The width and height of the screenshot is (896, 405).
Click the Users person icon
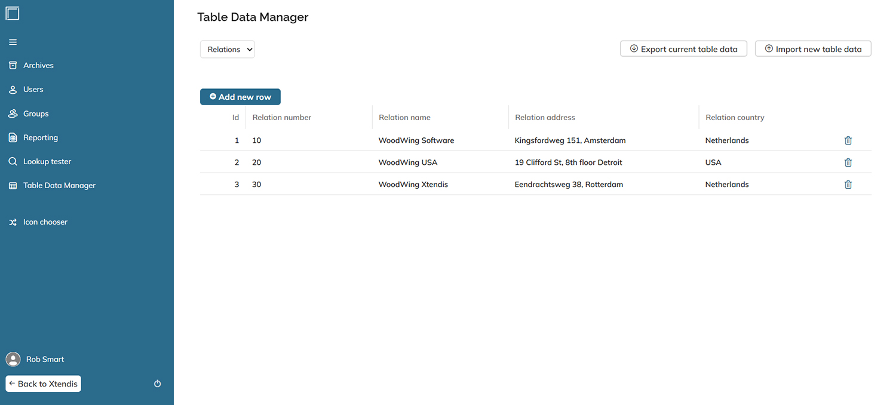point(13,90)
